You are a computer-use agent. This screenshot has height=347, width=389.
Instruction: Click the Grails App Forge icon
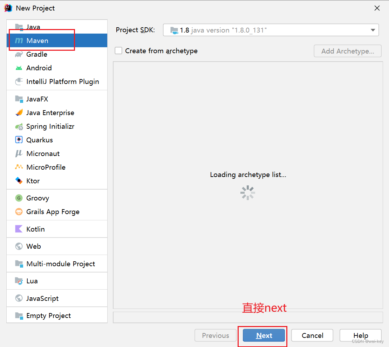point(19,212)
